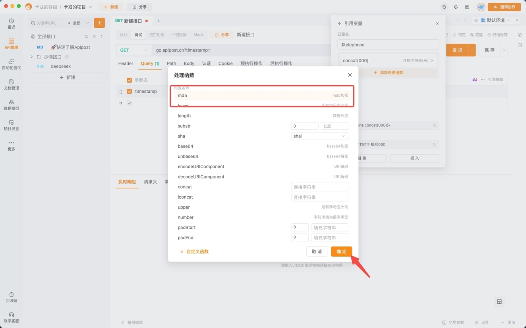Click the hamburger icon next to 默认环境

click(517, 20)
